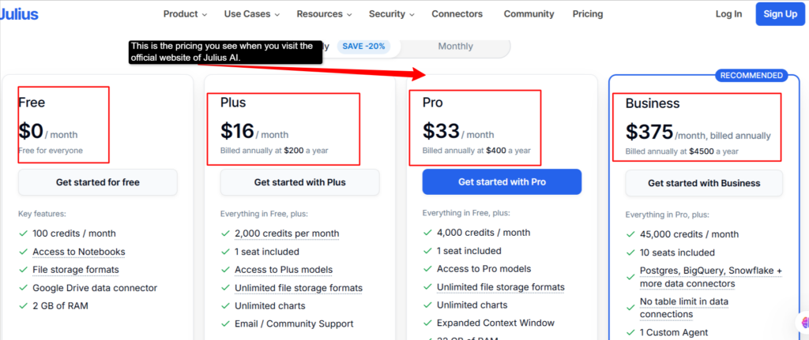Screen dimensions: 809x340
Task: Click the Log In link
Action: (x=728, y=14)
